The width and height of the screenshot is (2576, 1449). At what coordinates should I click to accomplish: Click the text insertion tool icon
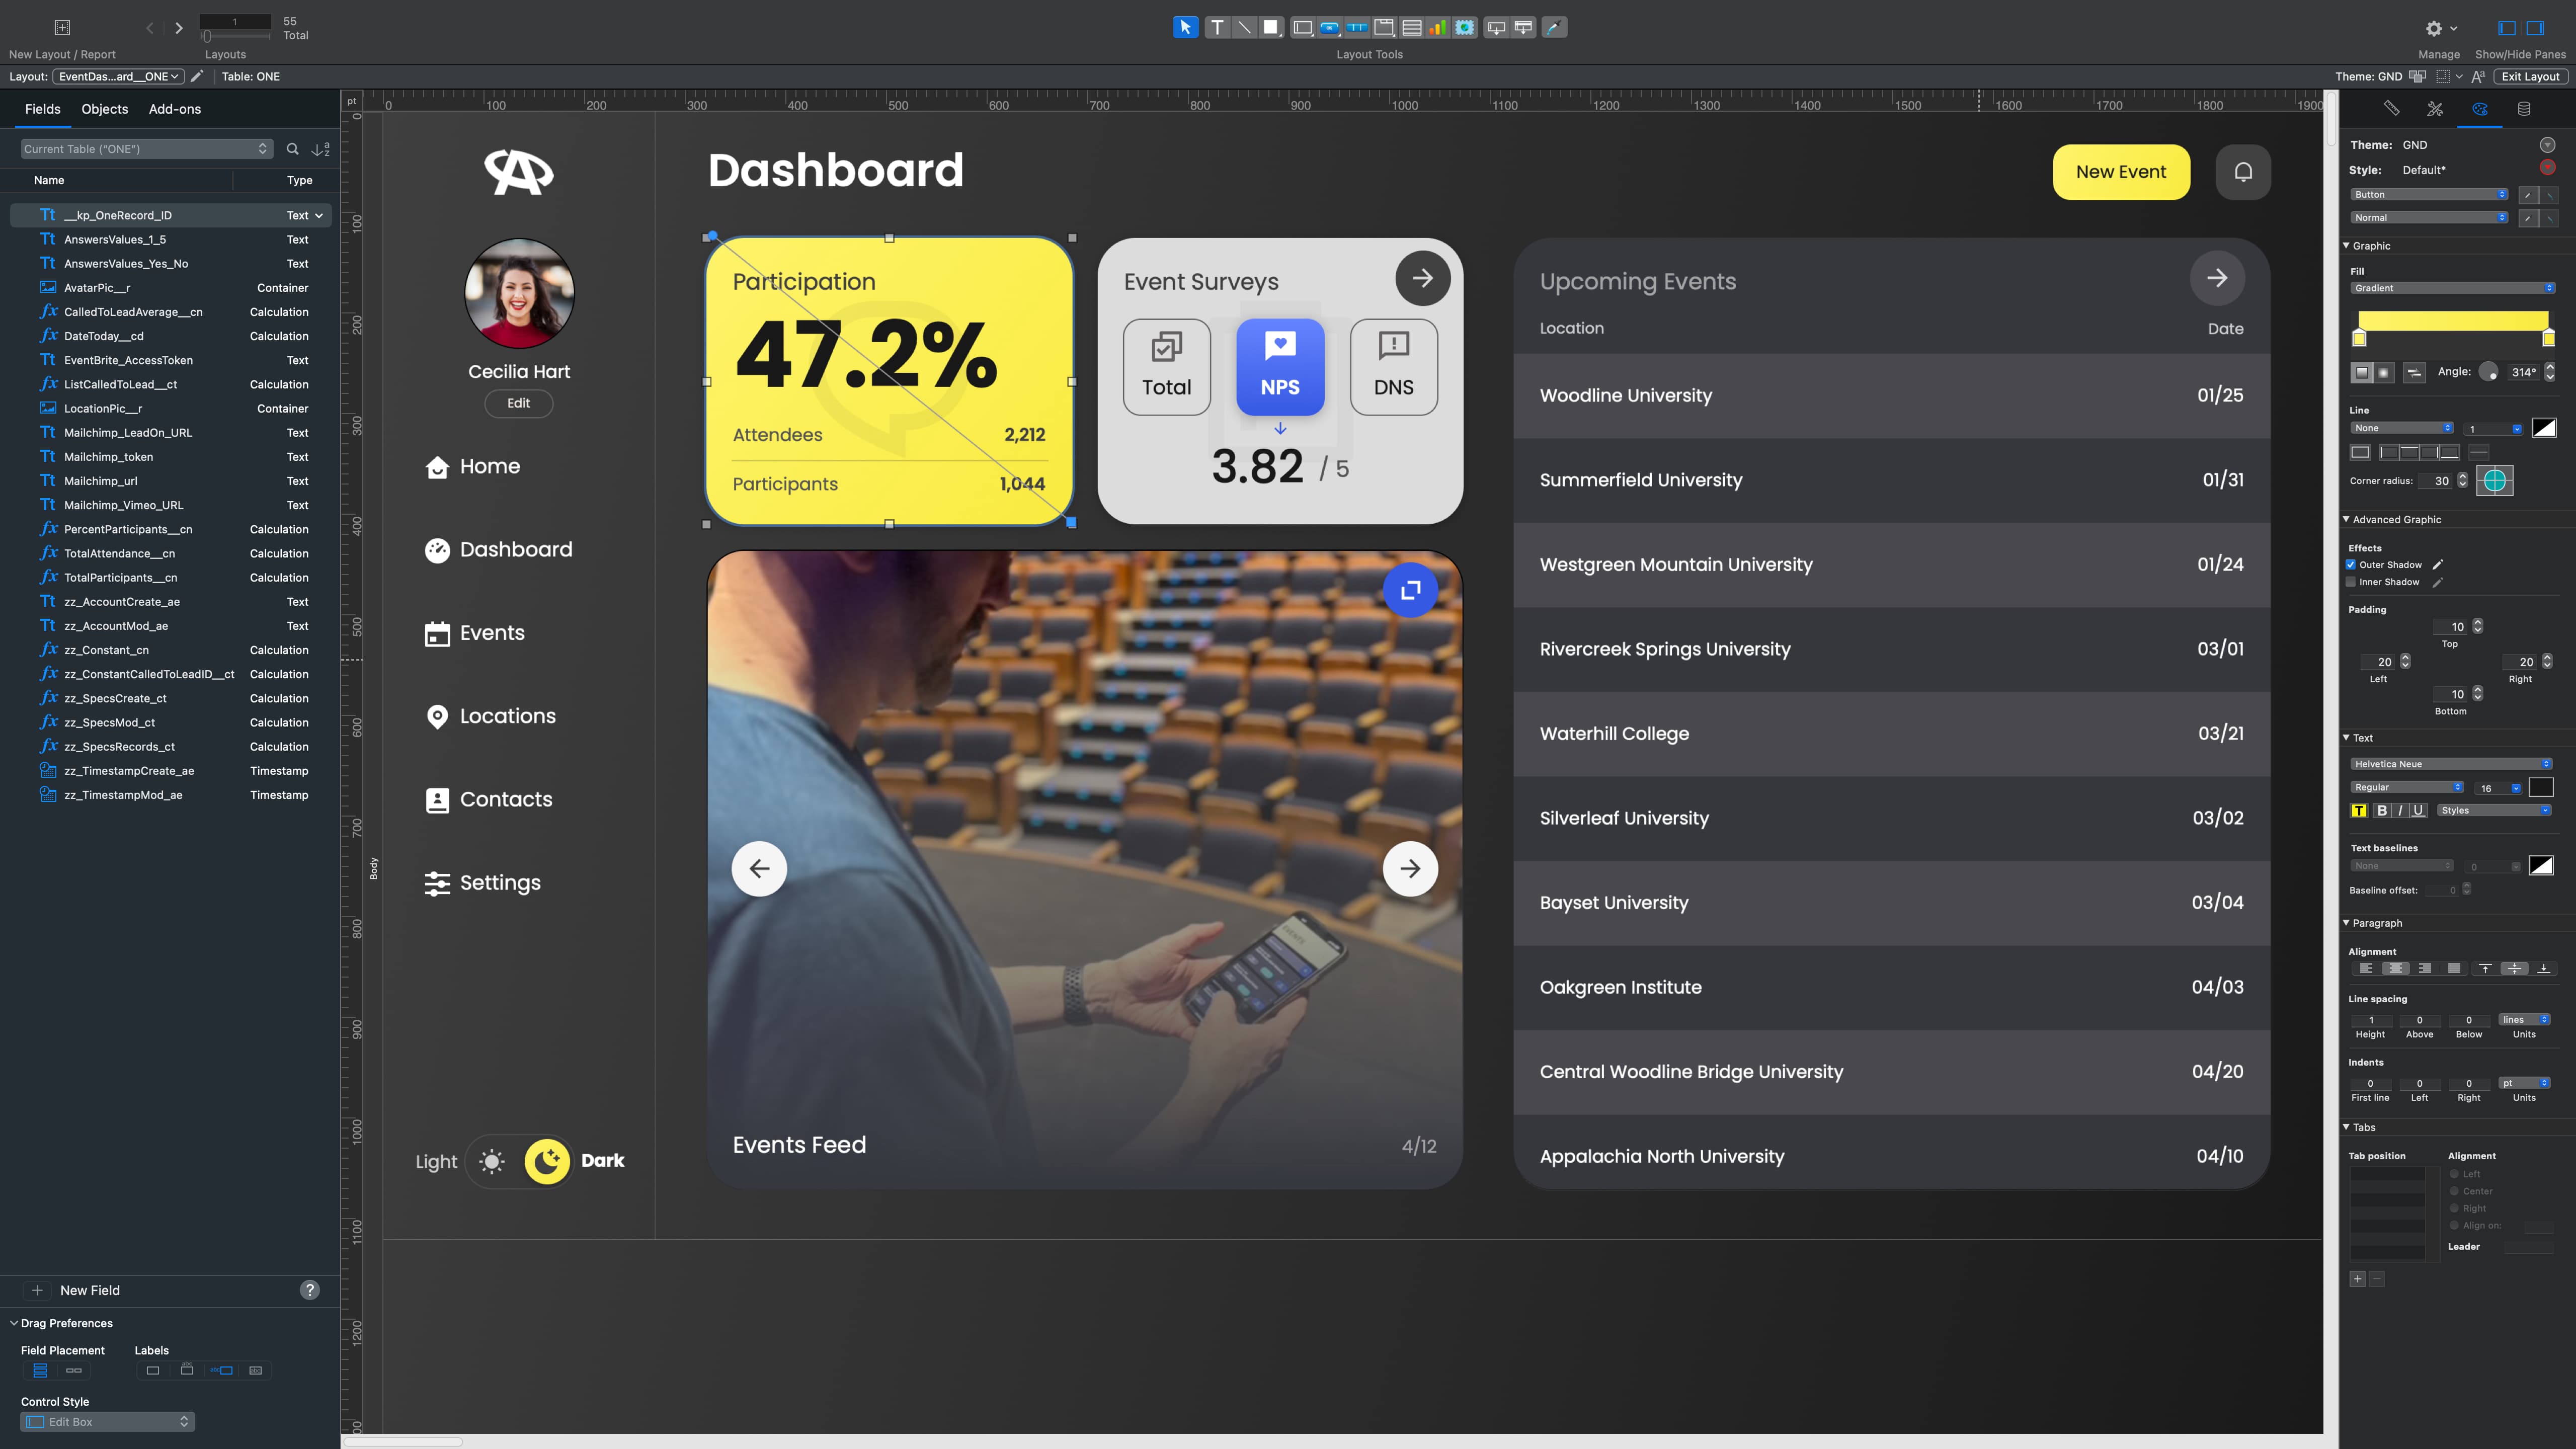coord(1214,28)
